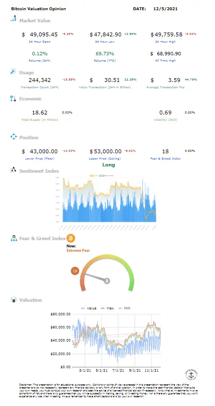The height and width of the screenshot is (406, 215).
Task: Click the Fear & Greed gauge arc
Action: click(107, 272)
